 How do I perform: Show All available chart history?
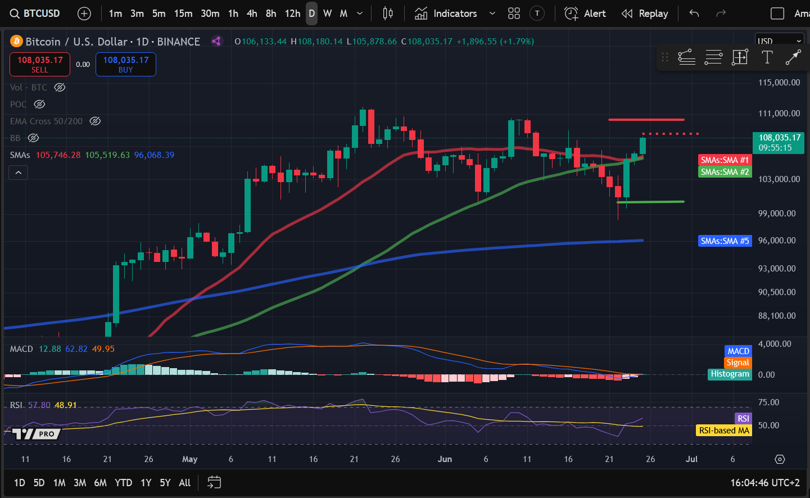[x=184, y=483]
